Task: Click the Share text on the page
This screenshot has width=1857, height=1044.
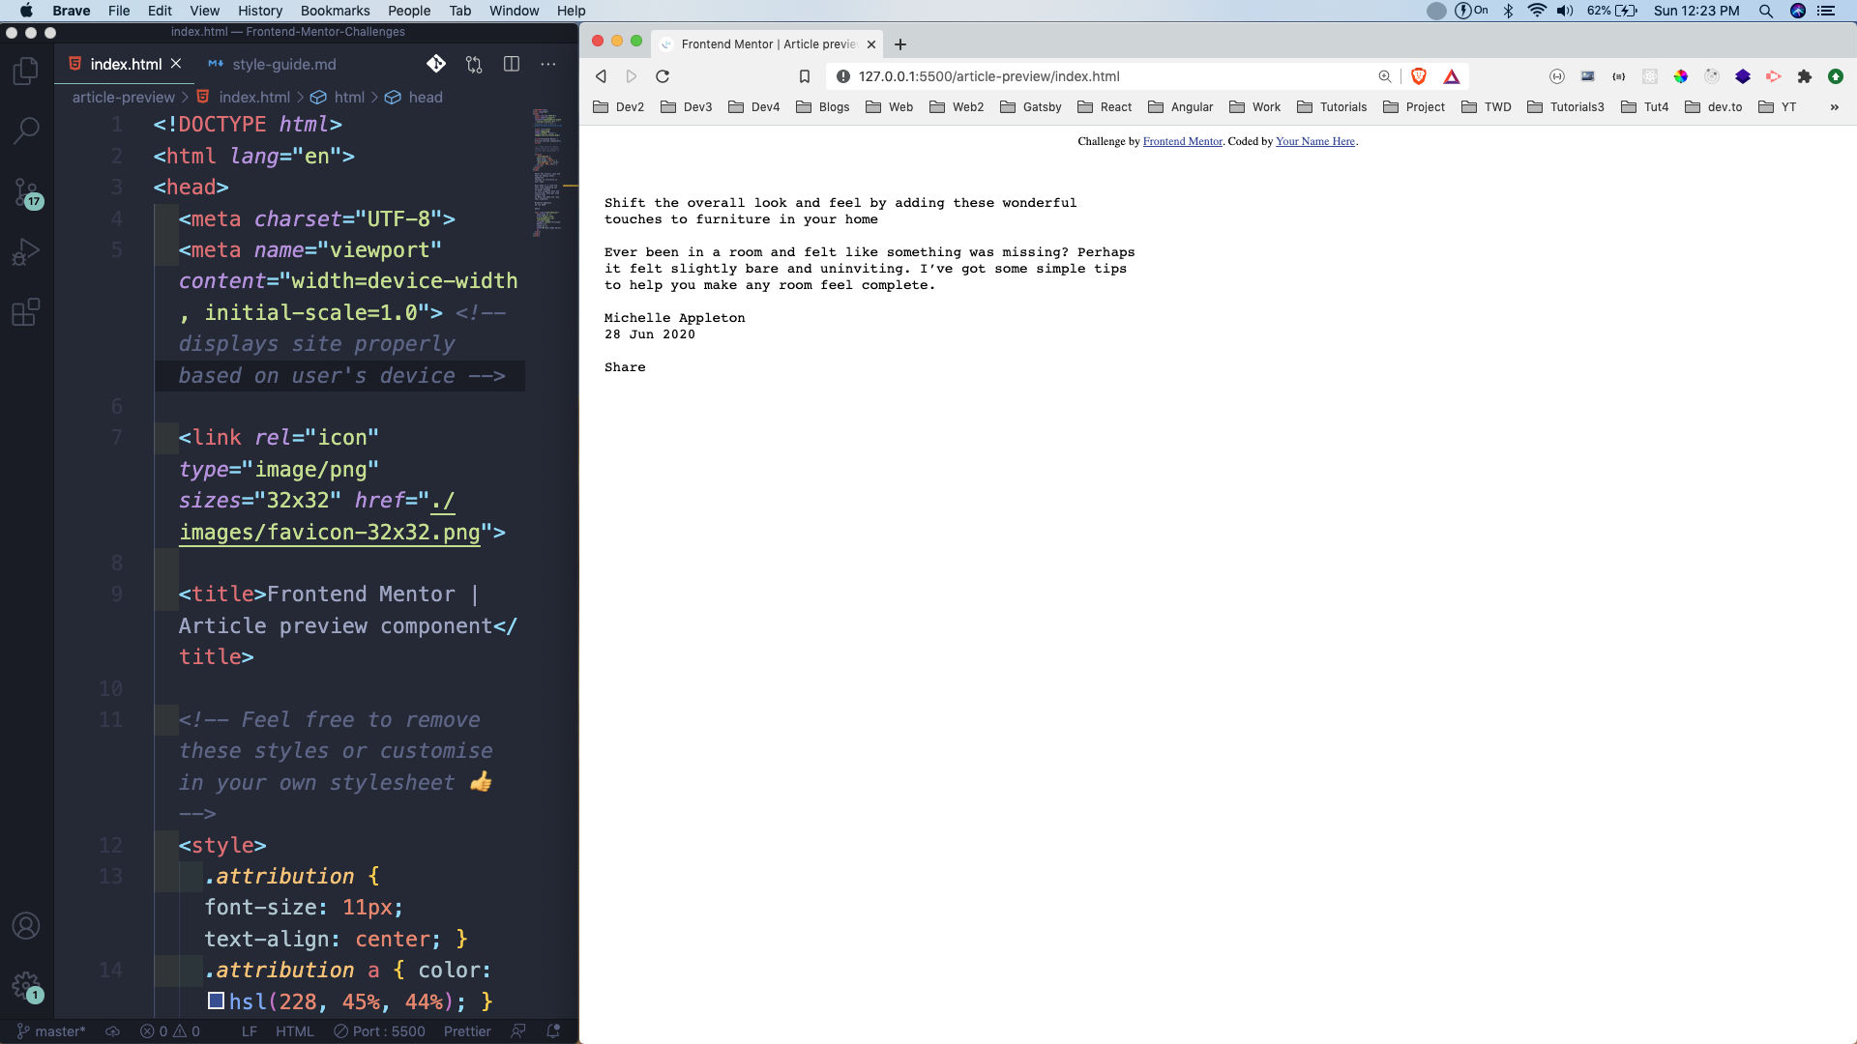Action: click(625, 367)
